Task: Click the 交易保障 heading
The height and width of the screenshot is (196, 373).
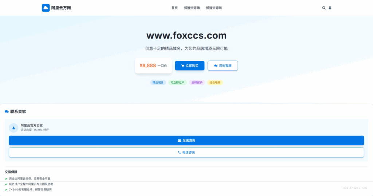Action: tap(11, 172)
